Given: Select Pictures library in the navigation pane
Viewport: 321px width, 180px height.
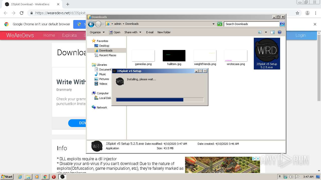Looking at the screenshot, I should tap(102, 79).
